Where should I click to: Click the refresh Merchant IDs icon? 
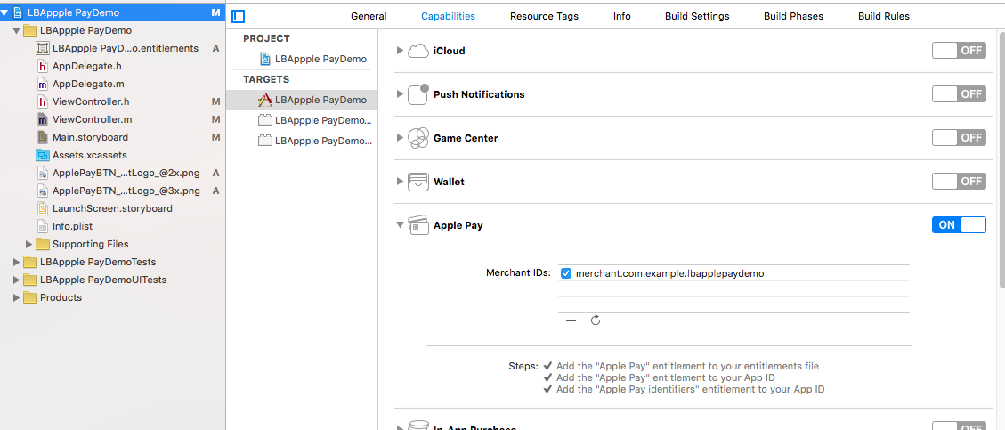point(596,320)
